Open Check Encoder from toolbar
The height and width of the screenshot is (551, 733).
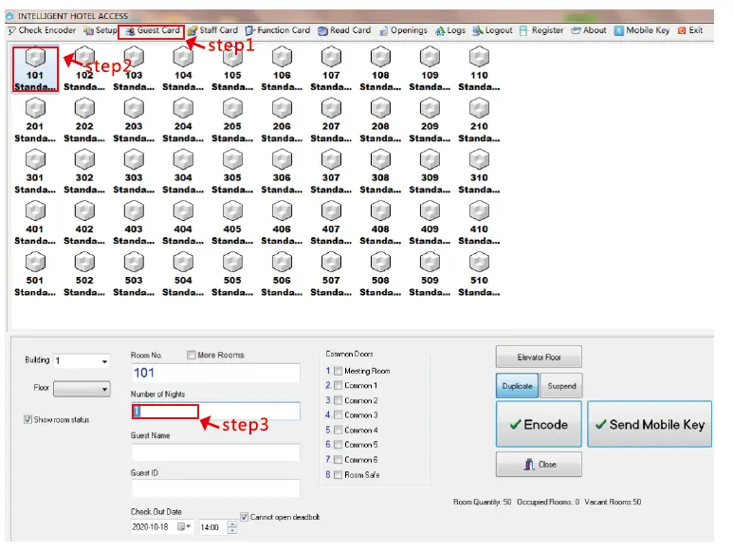(x=42, y=30)
